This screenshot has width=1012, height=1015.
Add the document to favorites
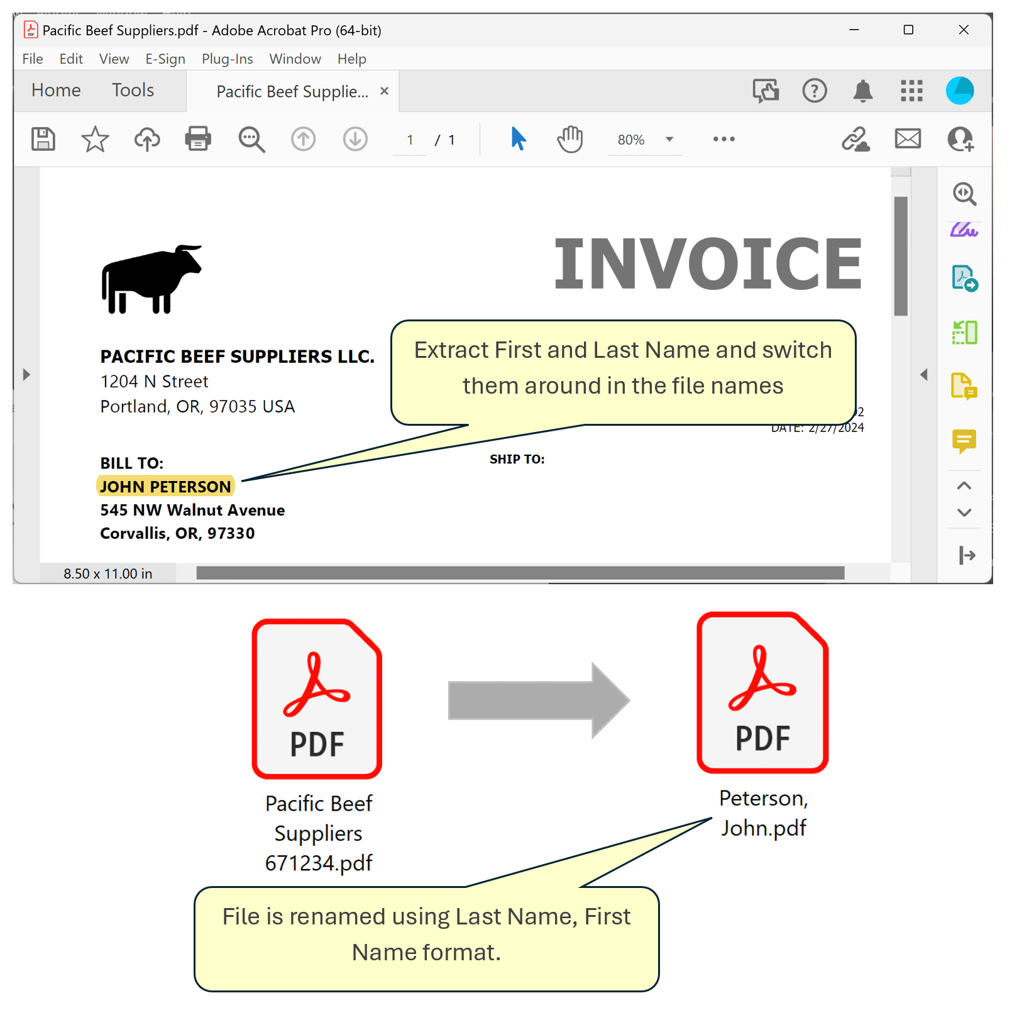pyautogui.click(x=94, y=140)
